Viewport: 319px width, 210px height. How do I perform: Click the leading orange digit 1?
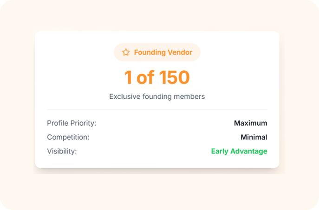tap(128, 78)
